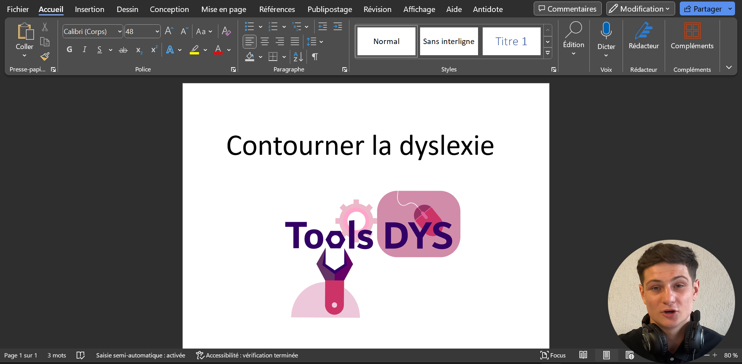Click the 3 mots word count
Viewport: 742px width, 364px height.
click(x=57, y=355)
